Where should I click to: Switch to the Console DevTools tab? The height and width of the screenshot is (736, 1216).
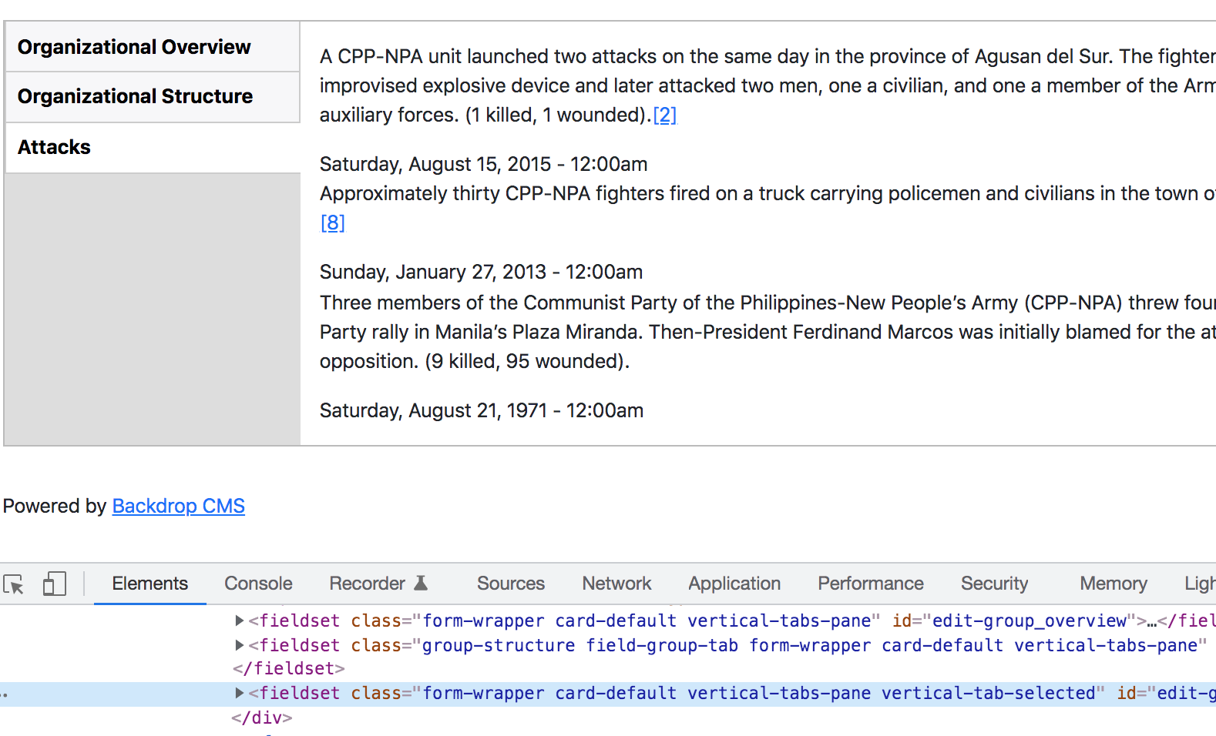pyautogui.click(x=258, y=584)
